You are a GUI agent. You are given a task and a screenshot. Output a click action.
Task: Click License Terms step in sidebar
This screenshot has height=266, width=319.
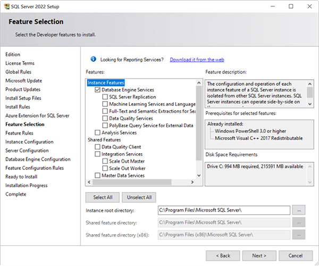(20, 63)
